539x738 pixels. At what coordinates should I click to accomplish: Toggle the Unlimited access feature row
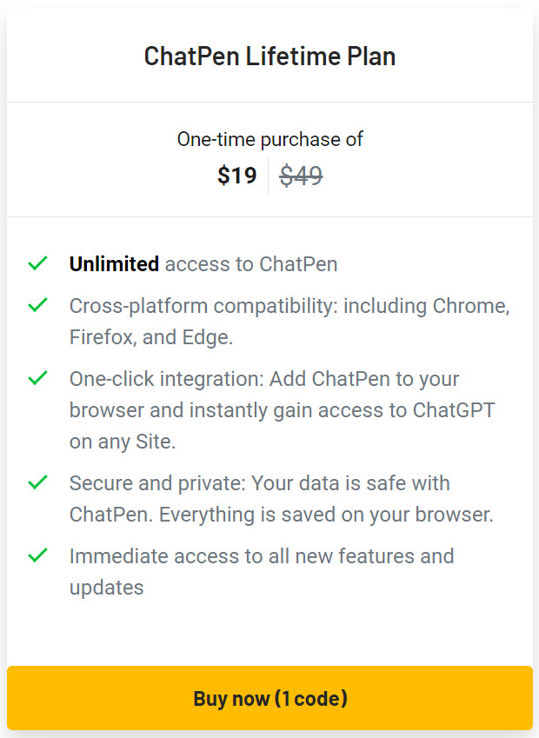pos(203,263)
